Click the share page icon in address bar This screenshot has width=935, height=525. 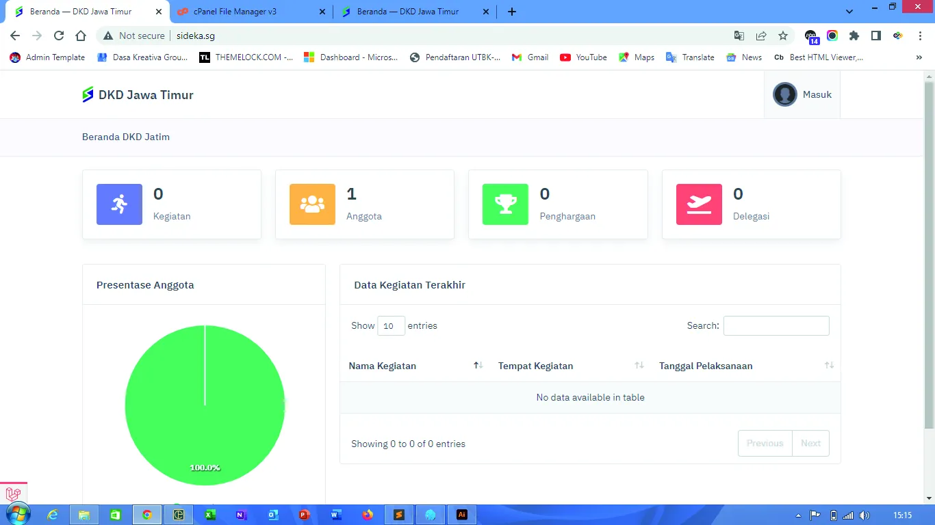[x=761, y=36]
